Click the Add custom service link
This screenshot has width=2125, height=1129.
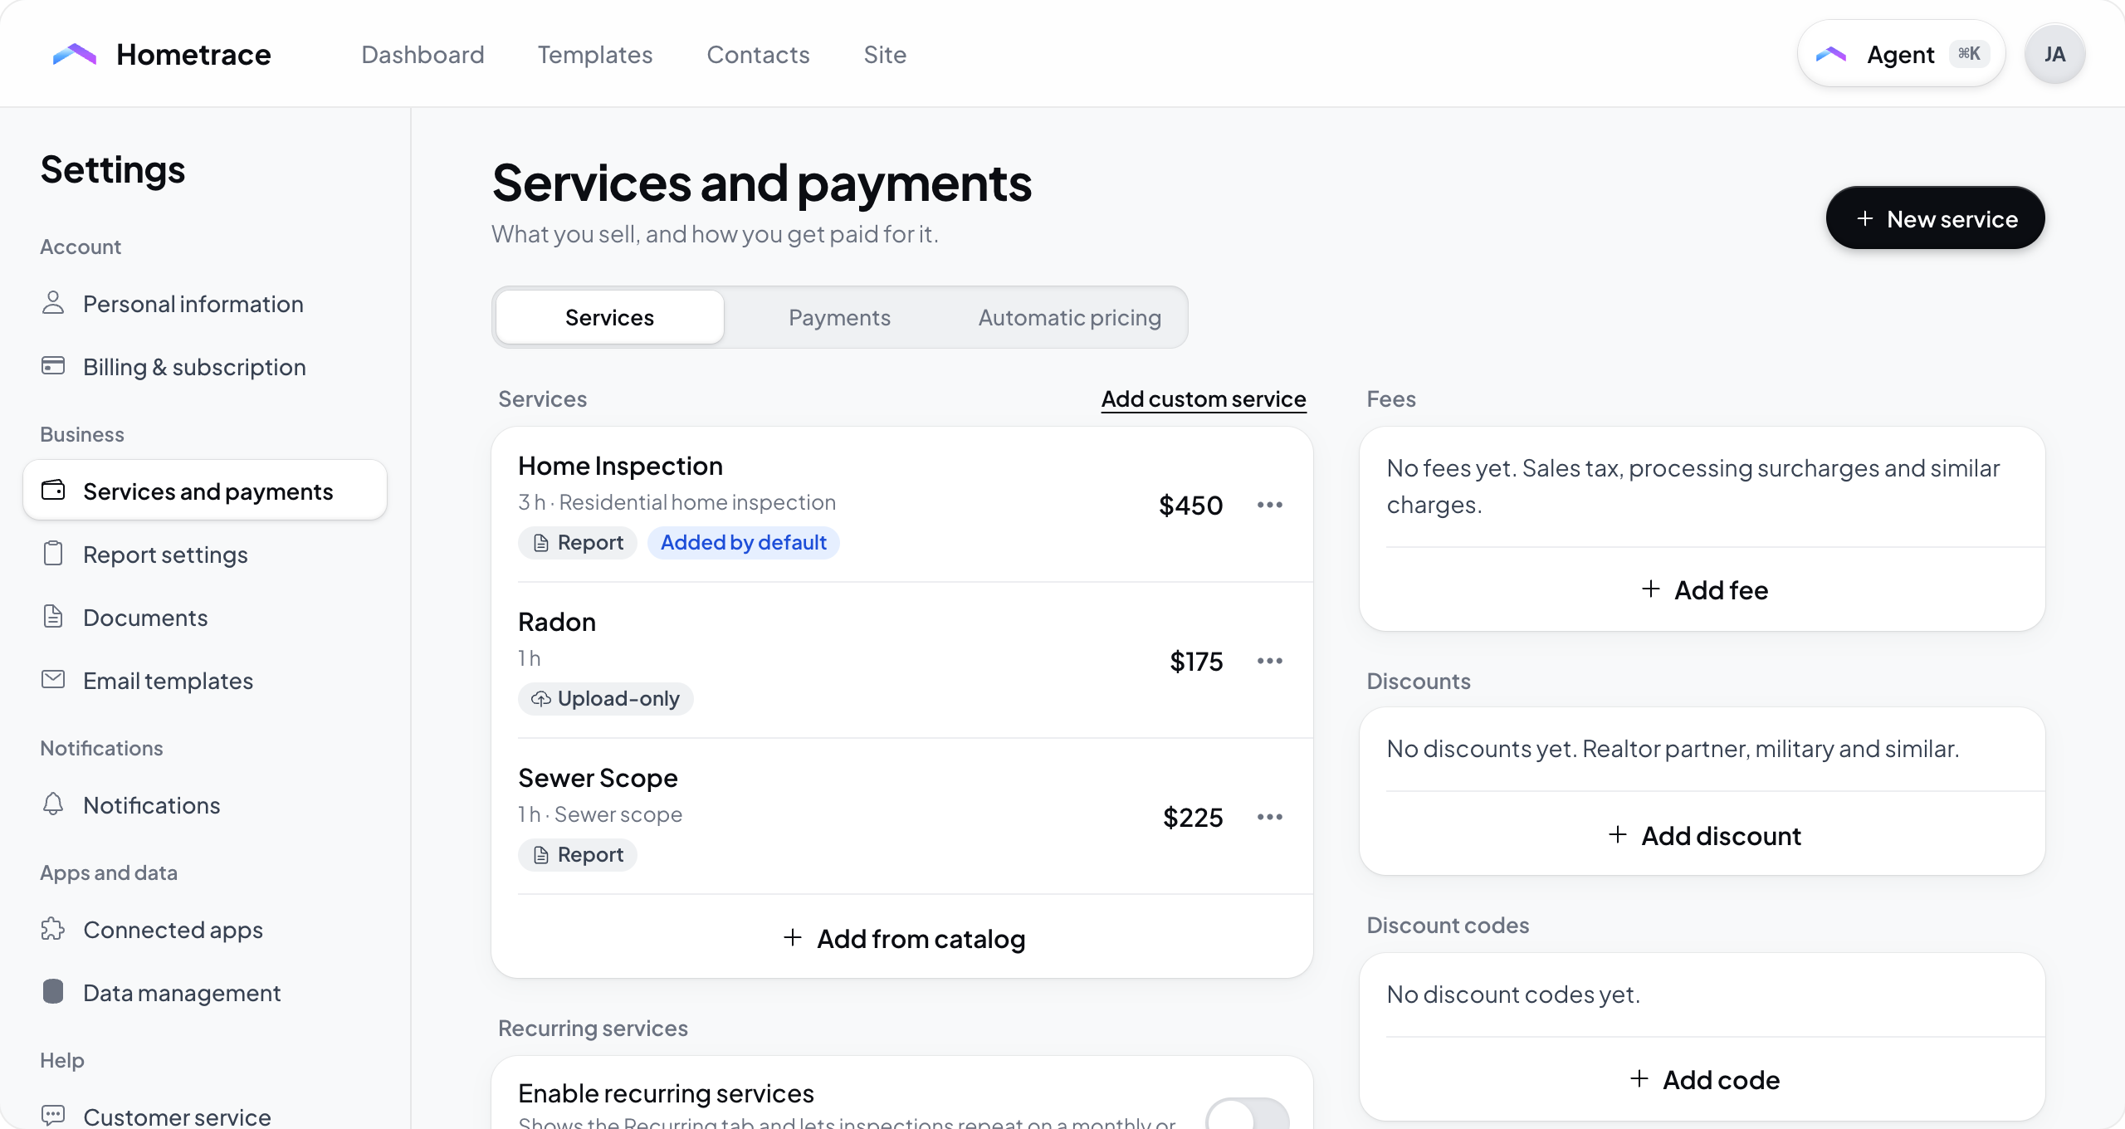(1204, 399)
